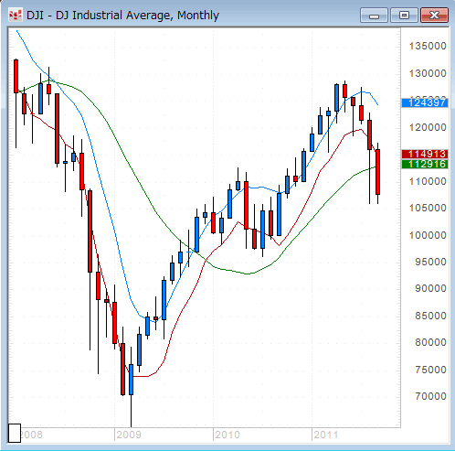Maximize the DJI chart window
The height and width of the screenshot is (451, 455).
point(404,16)
